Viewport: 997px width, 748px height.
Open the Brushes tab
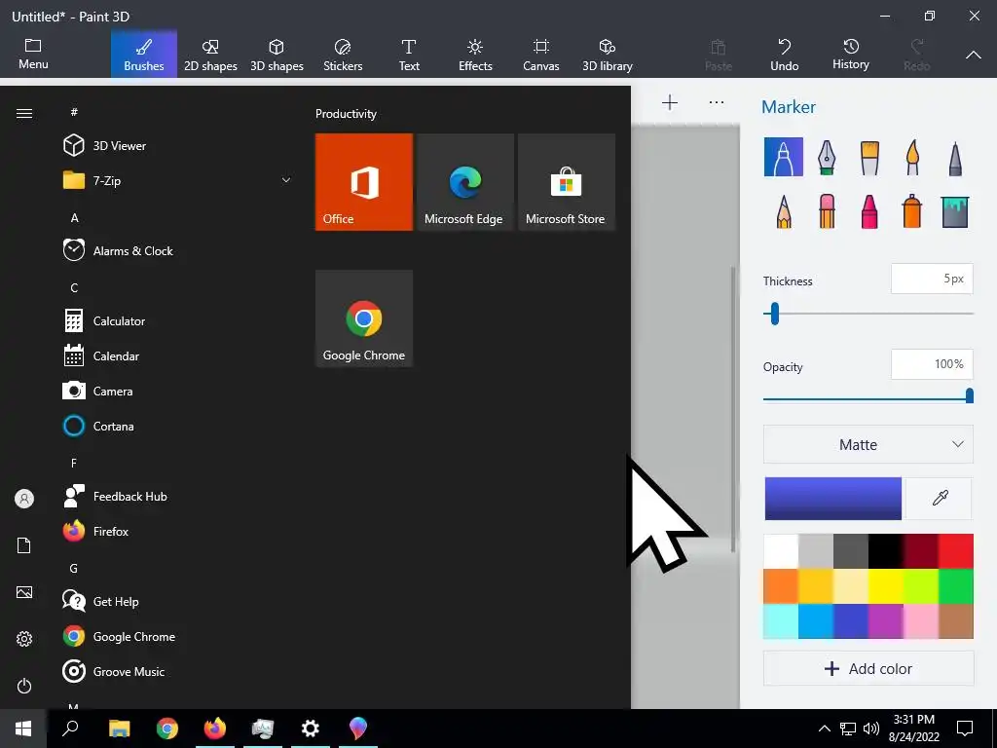144,55
